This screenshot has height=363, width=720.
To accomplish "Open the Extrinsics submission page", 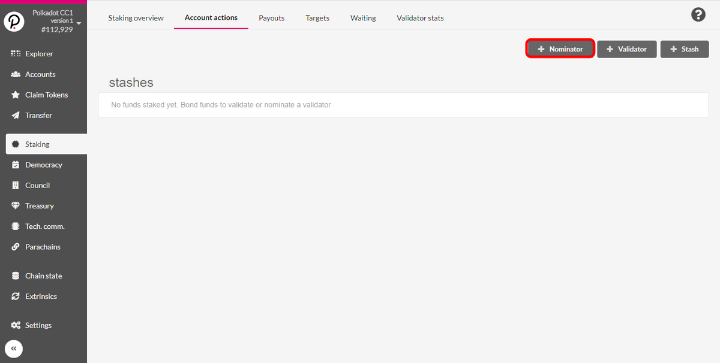I will [x=41, y=296].
